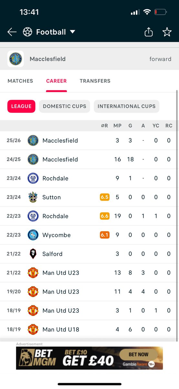Tap the share icon in header

(x=148, y=32)
